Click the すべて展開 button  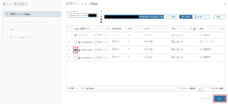(171, 17)
